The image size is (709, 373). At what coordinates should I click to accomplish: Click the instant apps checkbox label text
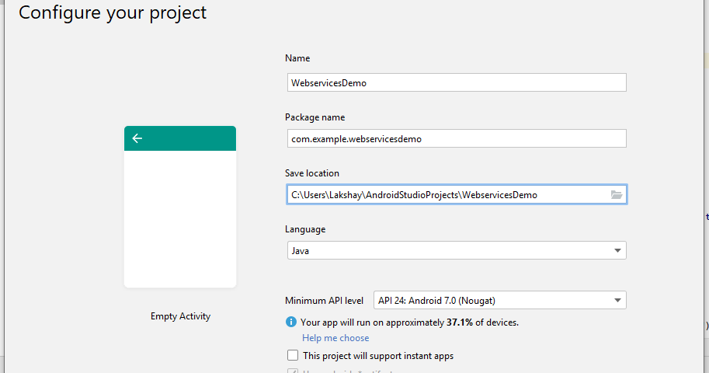[x=378, y=356]
